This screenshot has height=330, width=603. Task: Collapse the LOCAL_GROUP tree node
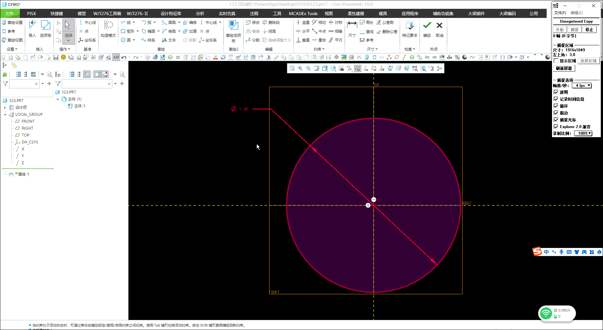(x=5, y=115)
